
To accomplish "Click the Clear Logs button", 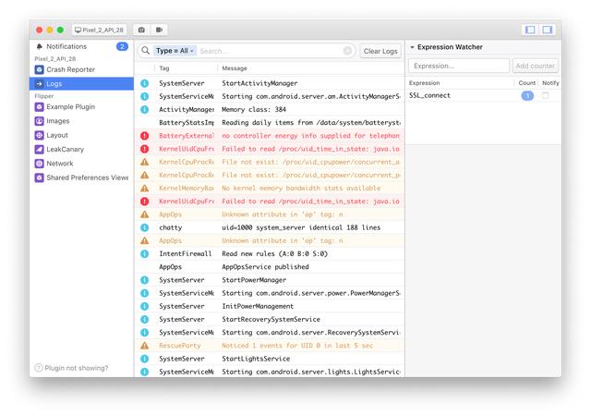I will 380,51.
